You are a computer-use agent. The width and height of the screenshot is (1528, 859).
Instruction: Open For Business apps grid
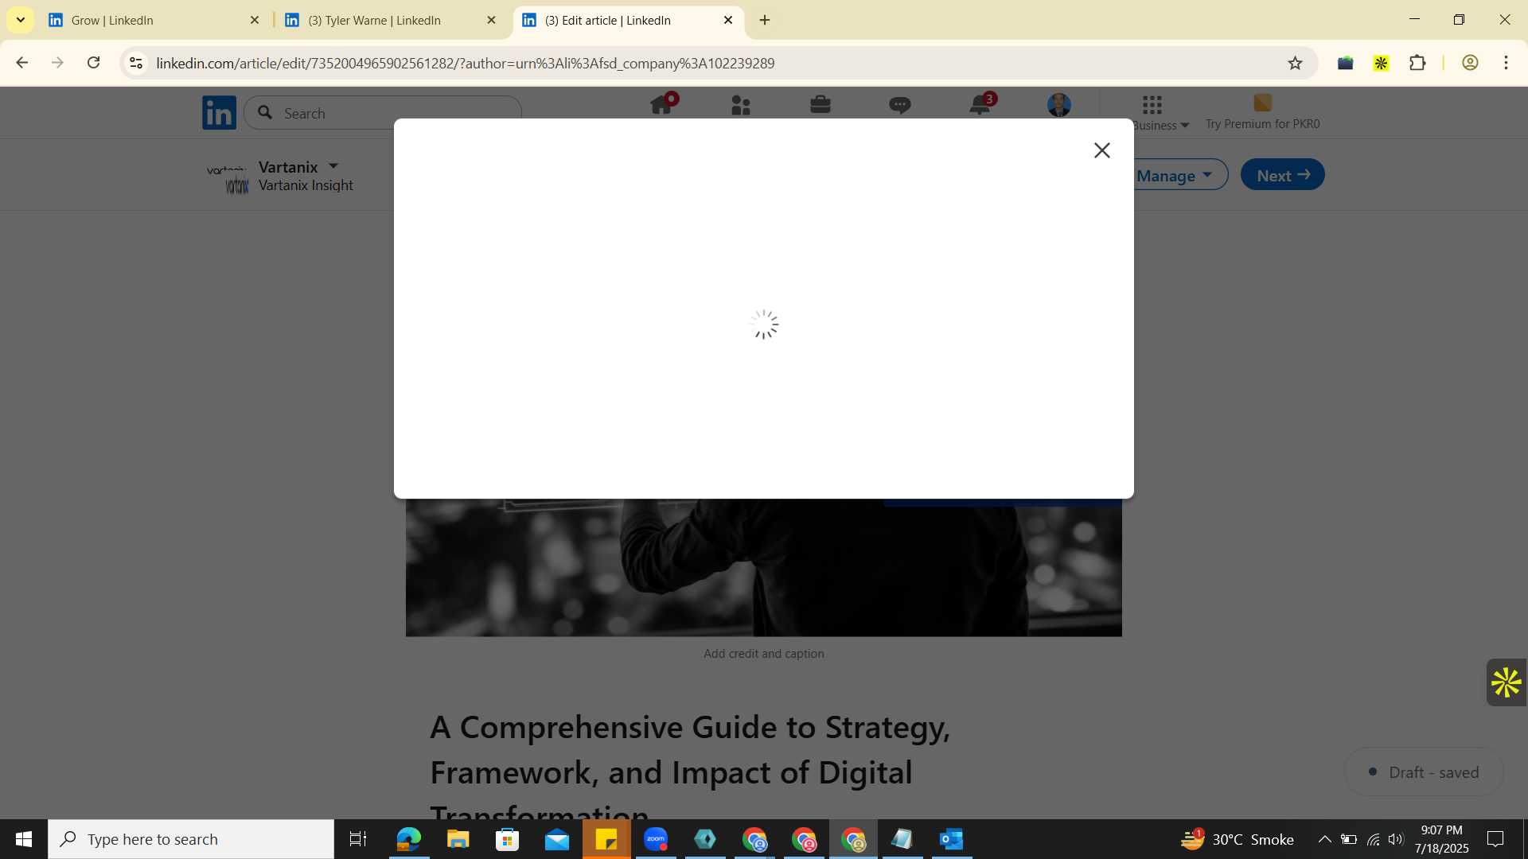point(1152,105)
